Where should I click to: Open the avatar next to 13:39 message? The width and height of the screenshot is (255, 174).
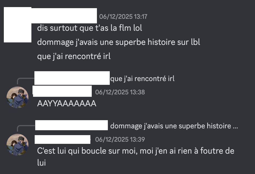[x=17, y=145]
